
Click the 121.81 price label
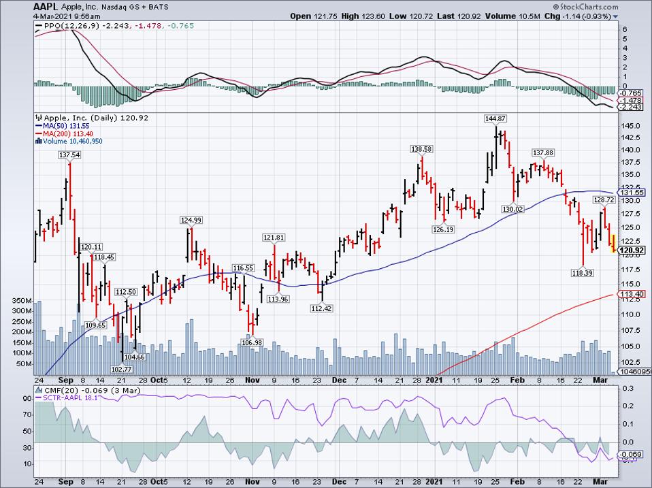coord(274,238)
